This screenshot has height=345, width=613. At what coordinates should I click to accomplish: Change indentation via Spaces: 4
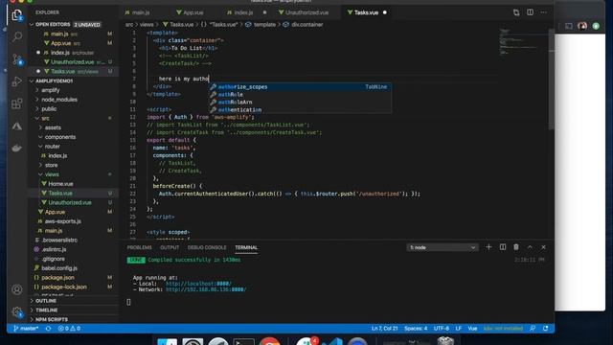(x=416, y=329)
